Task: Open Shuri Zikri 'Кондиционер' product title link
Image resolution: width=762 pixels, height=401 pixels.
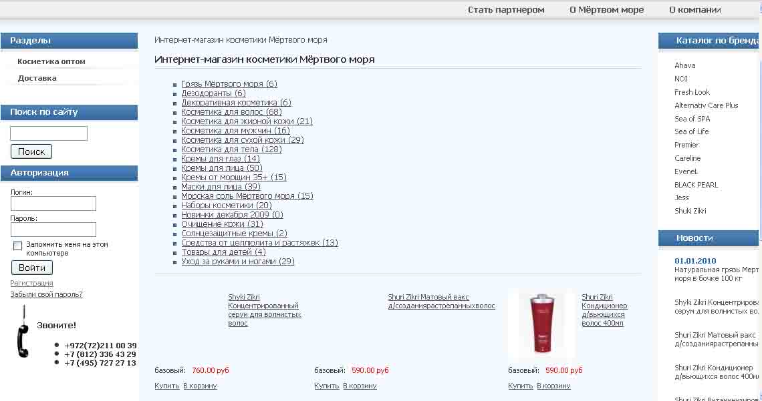Action: [x=604, y=310]
